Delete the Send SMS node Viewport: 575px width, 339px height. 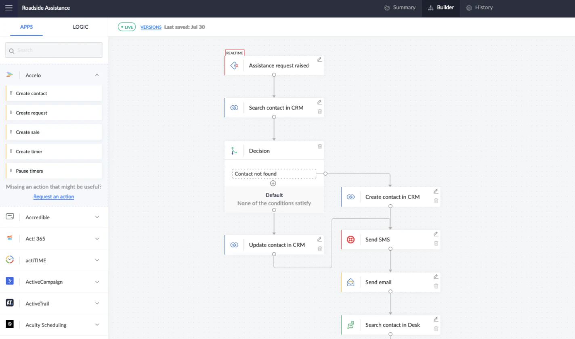tap(436, 243)
